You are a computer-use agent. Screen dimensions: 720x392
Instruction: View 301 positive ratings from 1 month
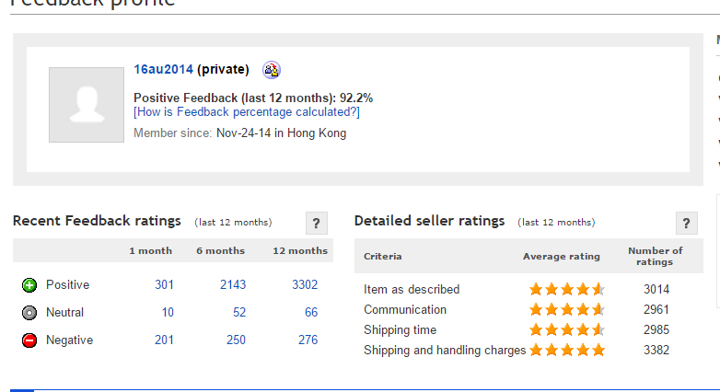click(x=164, y=284)
